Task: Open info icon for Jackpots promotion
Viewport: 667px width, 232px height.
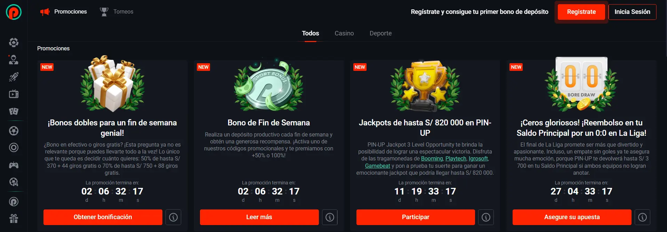Action: coord(486,217)
